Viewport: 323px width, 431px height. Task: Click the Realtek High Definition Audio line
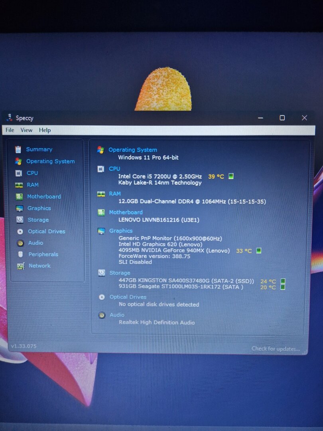[157, 322]
